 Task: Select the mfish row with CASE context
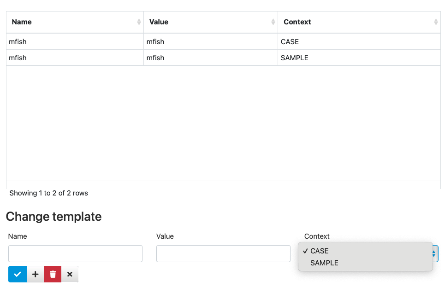tap(223, 41)
